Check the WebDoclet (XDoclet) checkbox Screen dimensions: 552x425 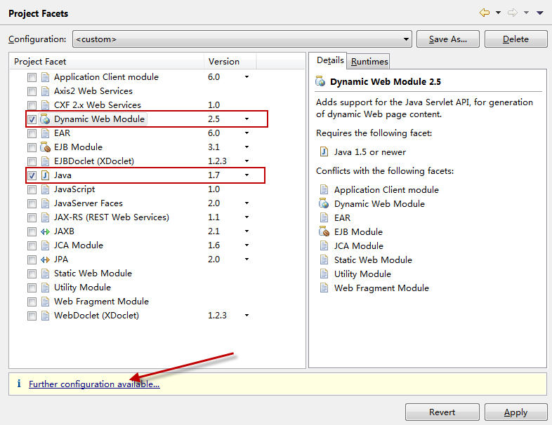[32, 316]
